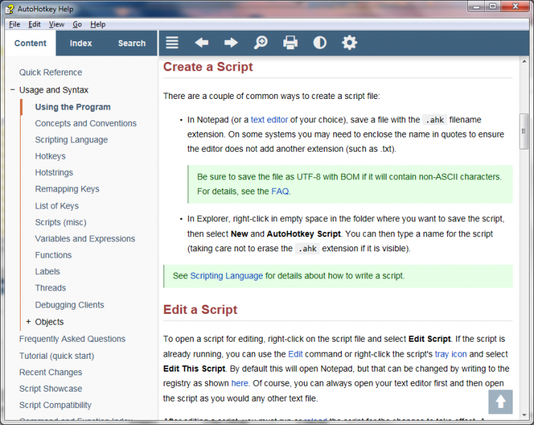Open the Functions topic
The image size is (534, 425).
(53, 255)
